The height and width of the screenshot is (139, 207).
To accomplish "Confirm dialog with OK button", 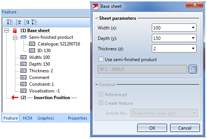I will tap(152, 128).
